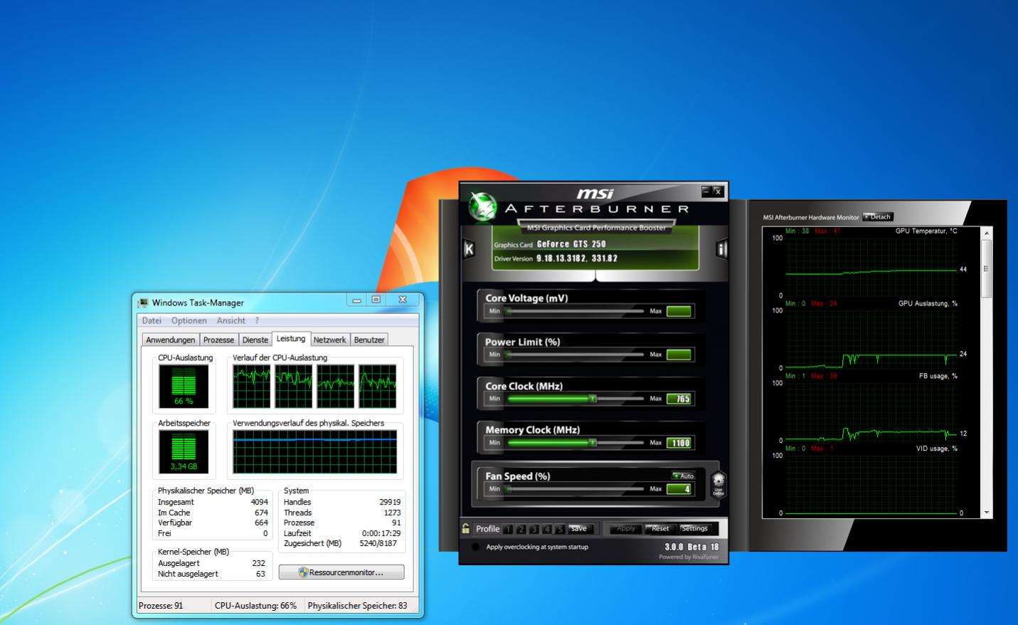Click 'CPU-Auslastung: 66%' in the status bar
The height and width of the screenshot is (625, 1018).
coord(255,606)
